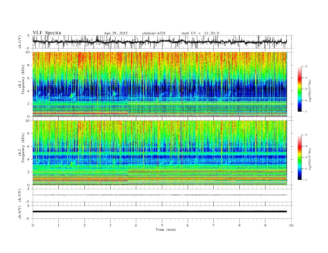Click time-axis tick label "3"
The height and width of the screenshot is (253, 328).
point(111,225)
